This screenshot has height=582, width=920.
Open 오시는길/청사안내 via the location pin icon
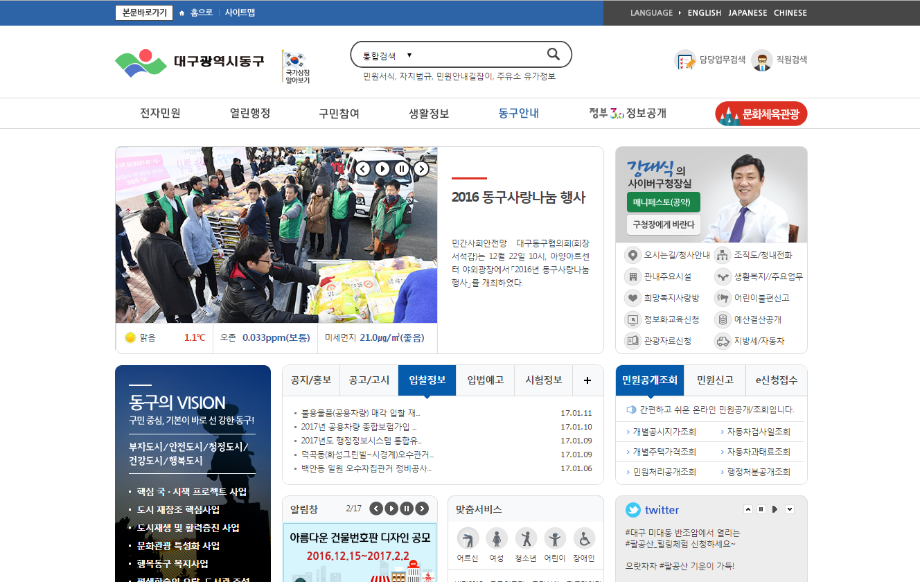coord(632,255)
